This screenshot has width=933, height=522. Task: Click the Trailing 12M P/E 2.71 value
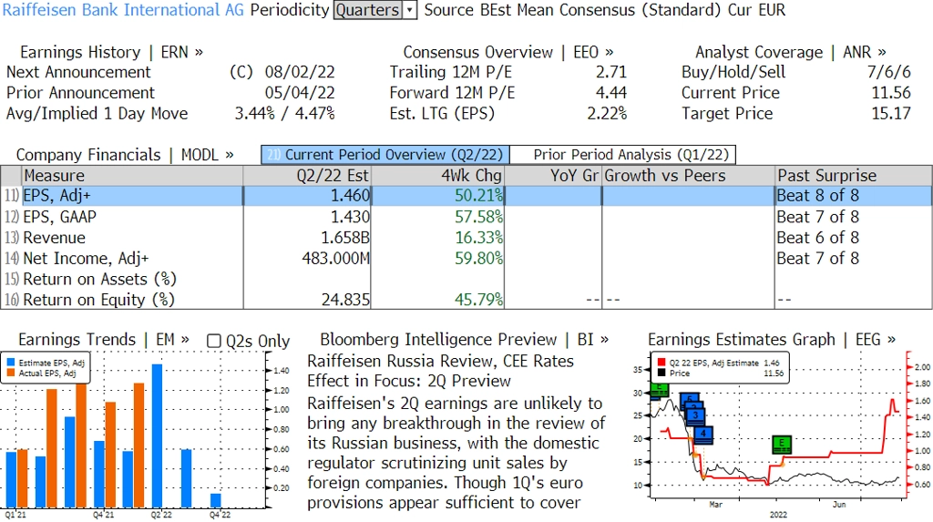611,72
